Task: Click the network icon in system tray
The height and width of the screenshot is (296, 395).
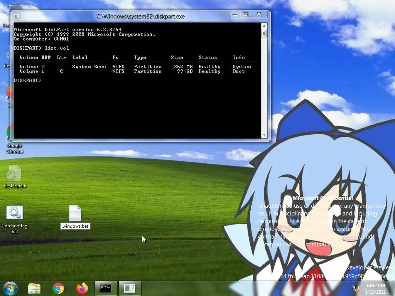Action: click(x=356, y=288)
